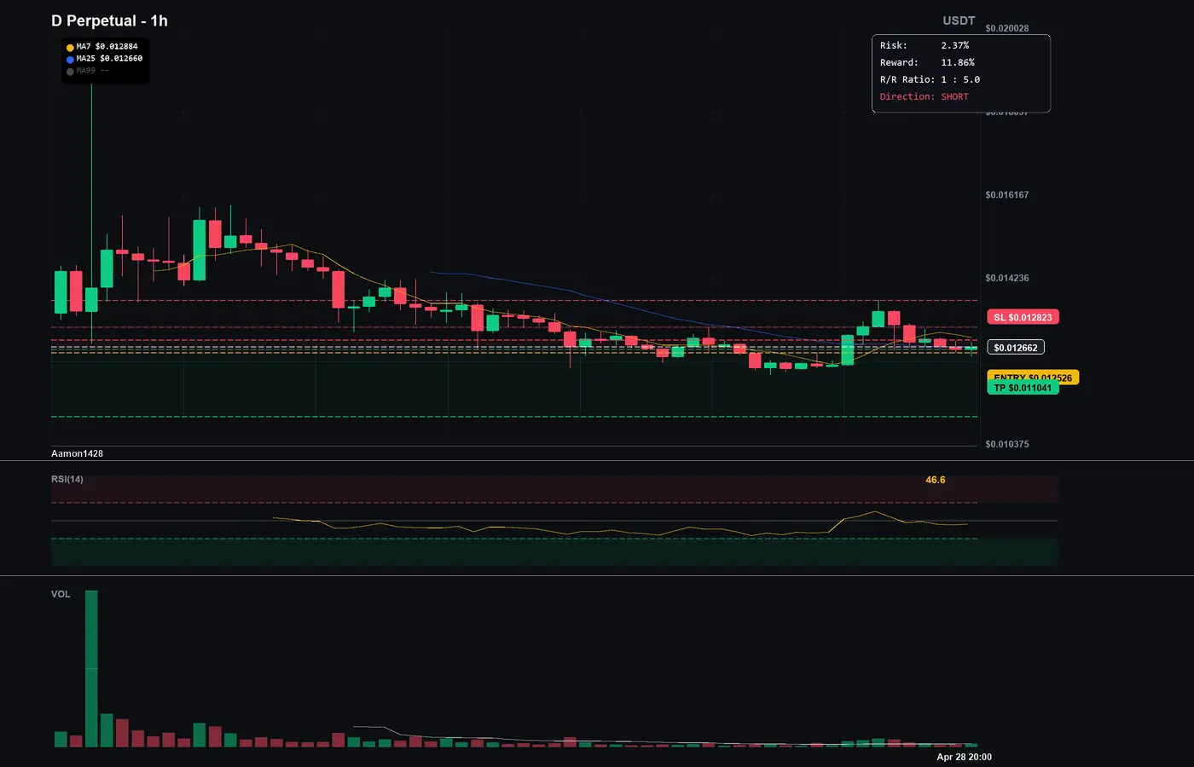Click the D Perpetual - 1h chart title

(109, 20)
